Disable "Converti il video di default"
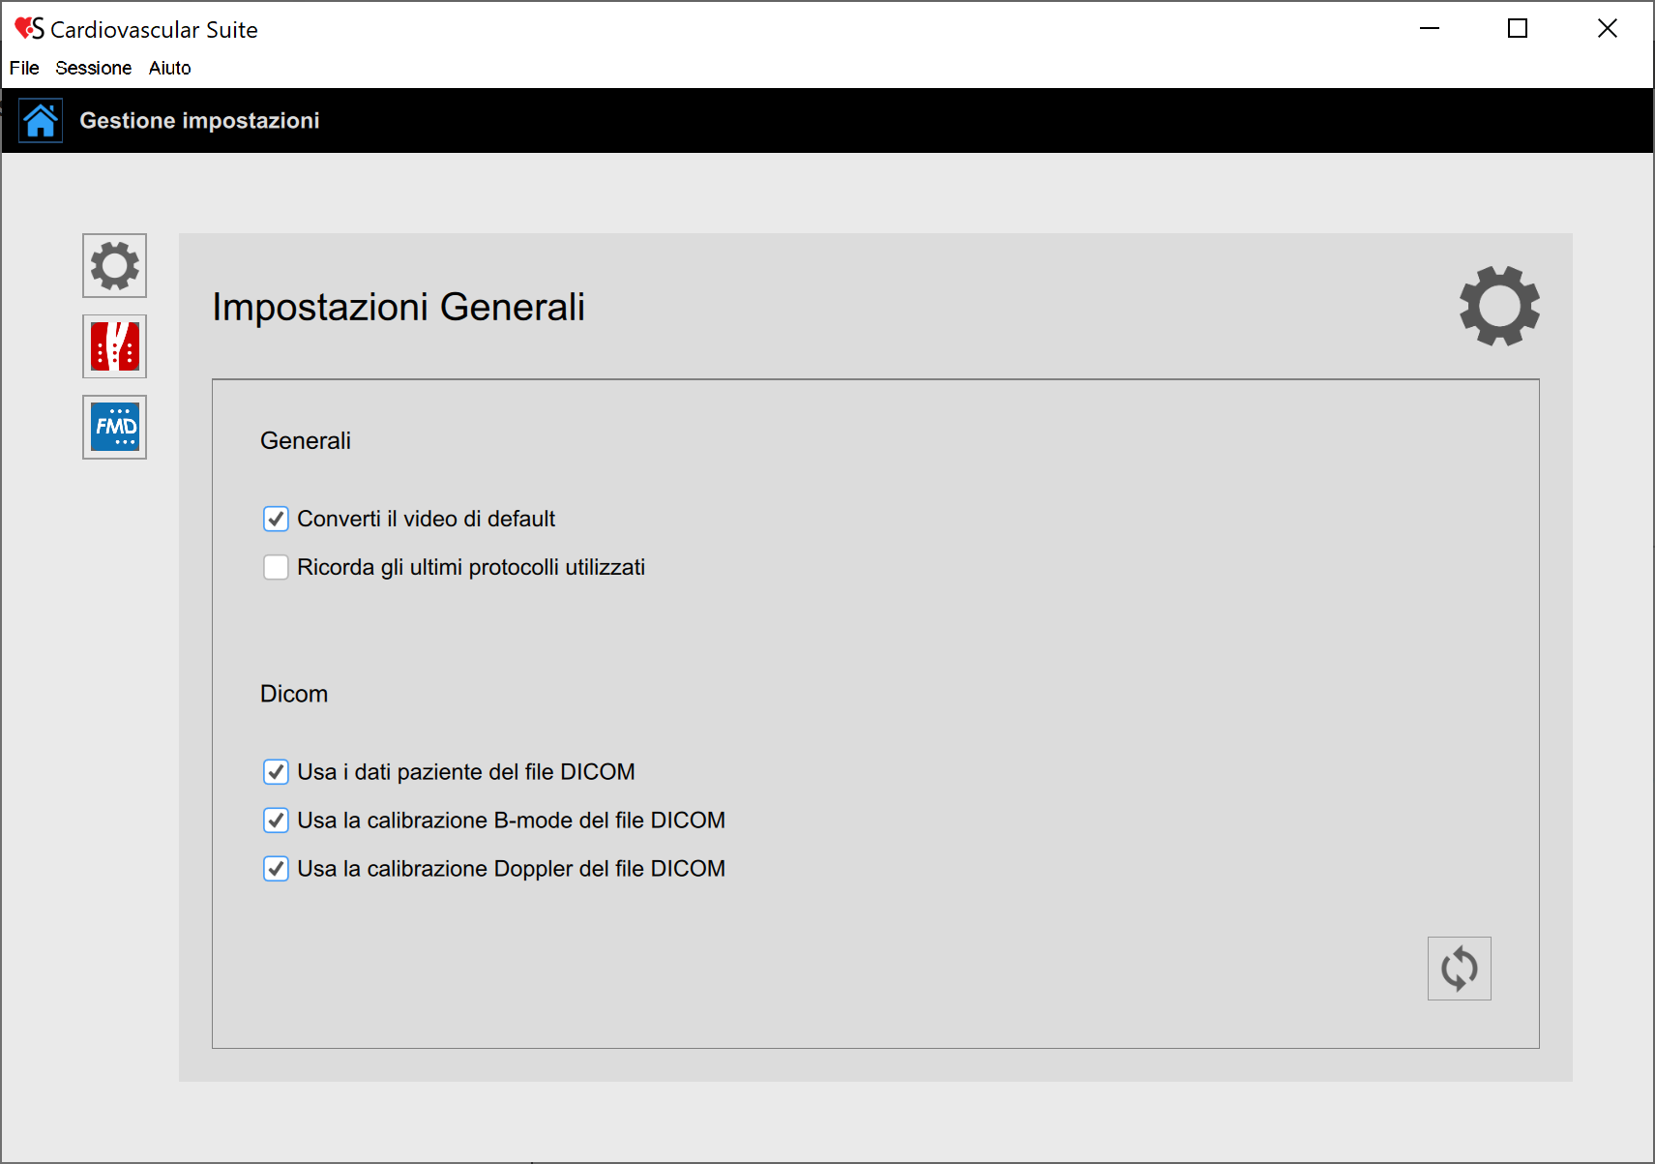Viewport: 1655px width, 1164px height. point(276,519)
